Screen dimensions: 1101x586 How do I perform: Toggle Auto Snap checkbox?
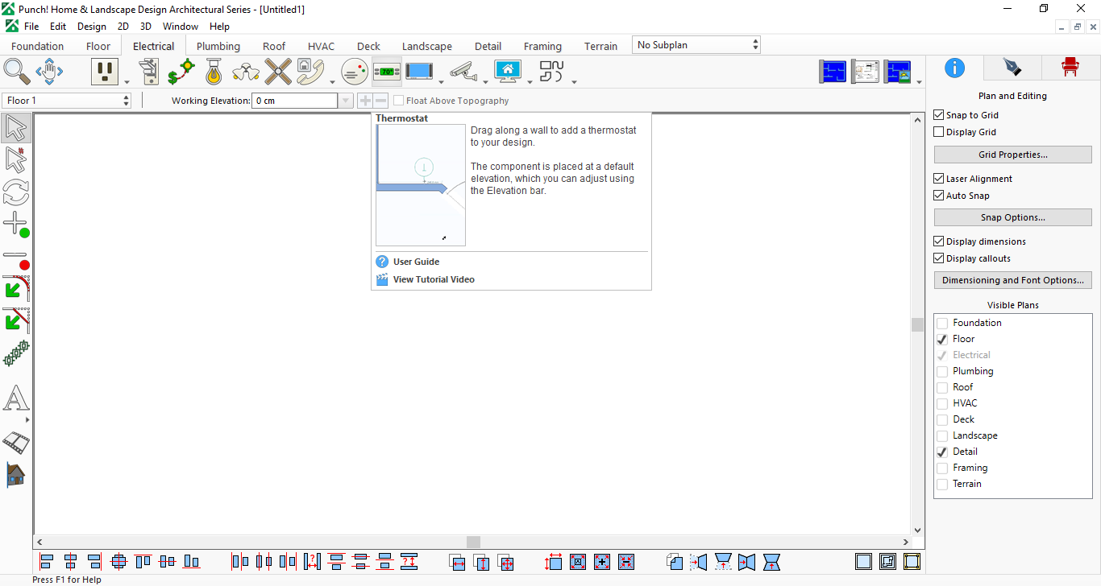[939, 196]
